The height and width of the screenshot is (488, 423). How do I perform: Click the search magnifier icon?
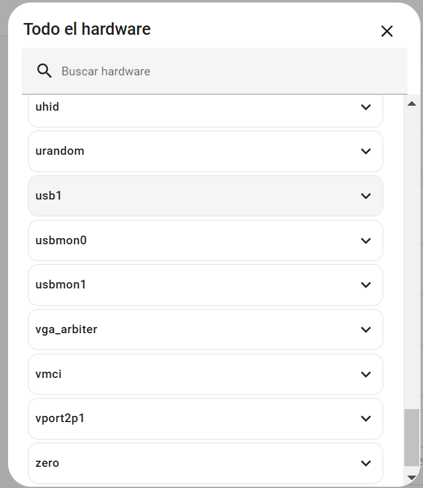click(44, 71)
